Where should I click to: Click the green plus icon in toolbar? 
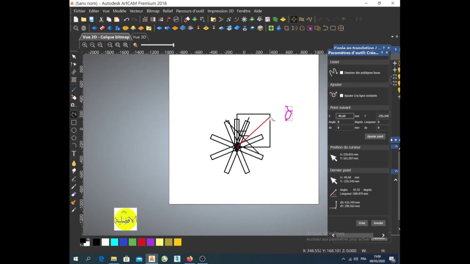tap(271, 28)
